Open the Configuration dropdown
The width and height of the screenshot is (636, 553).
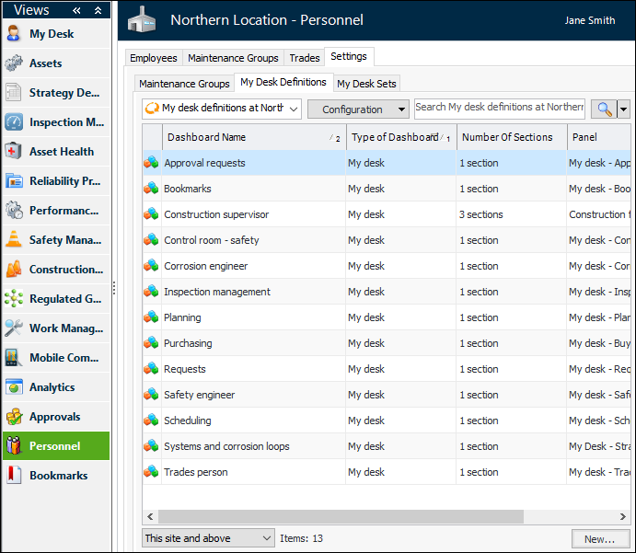(358, 109)
